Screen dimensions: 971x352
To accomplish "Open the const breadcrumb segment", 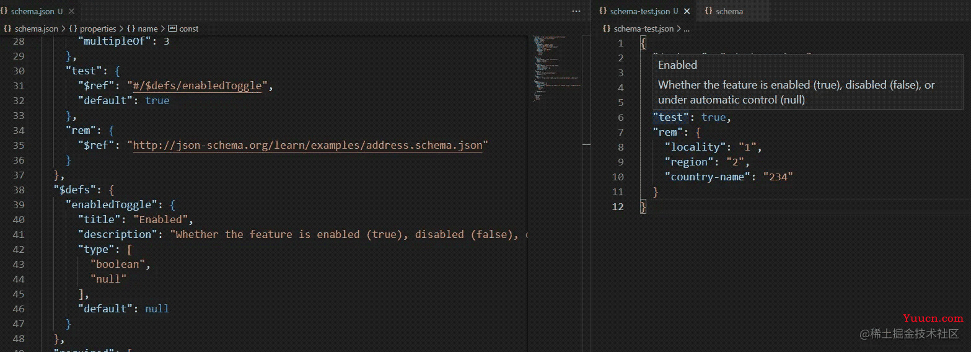I will tap(189, 29).
